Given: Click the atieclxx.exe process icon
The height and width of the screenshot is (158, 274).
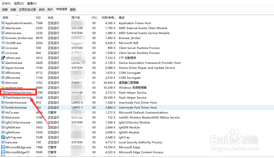Looking at the screenshot, I should [x=3, y=28].
